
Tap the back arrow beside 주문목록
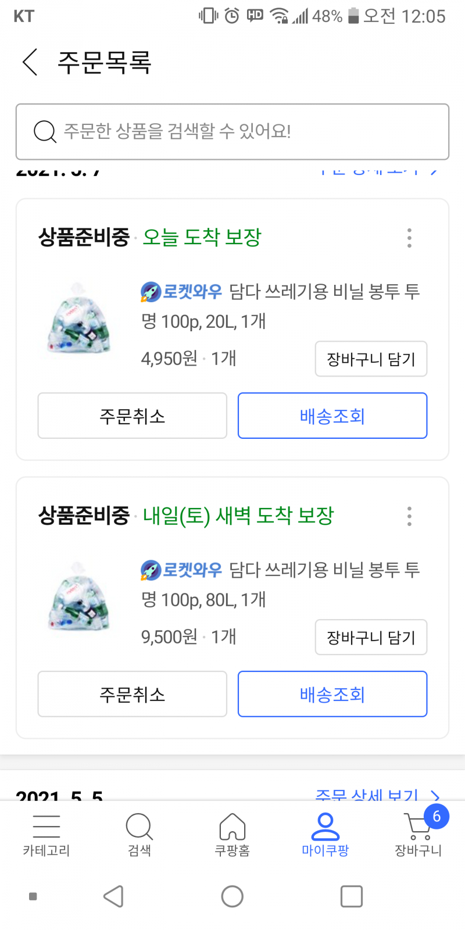(x=30, y=62)
